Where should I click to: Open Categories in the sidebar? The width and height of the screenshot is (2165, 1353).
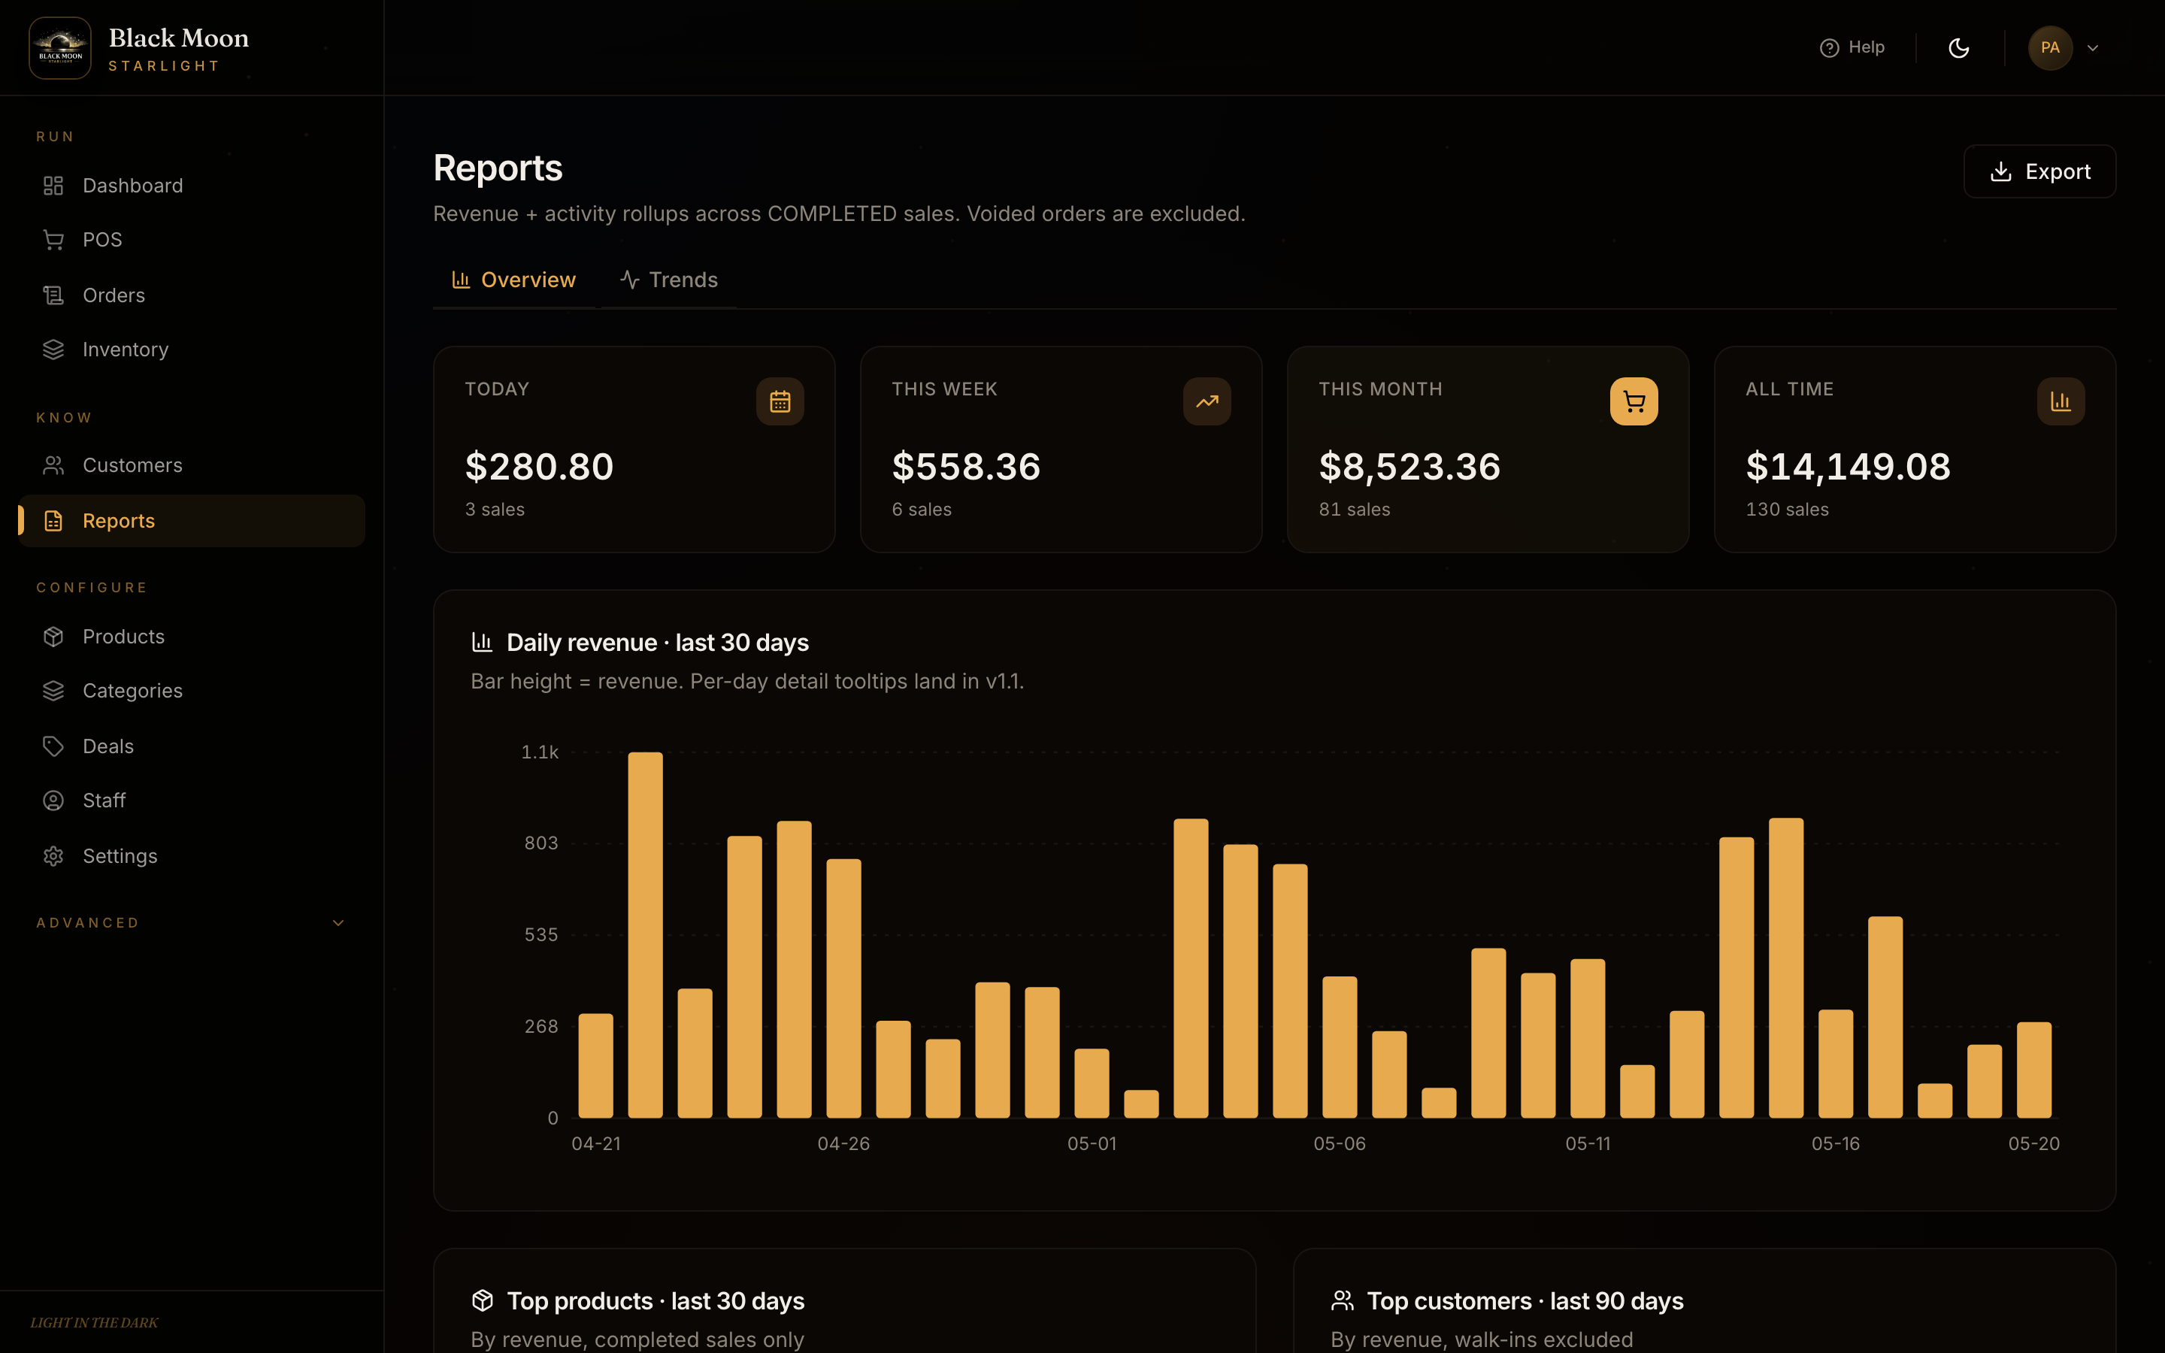pyautogui.click(x=192, y=691)
